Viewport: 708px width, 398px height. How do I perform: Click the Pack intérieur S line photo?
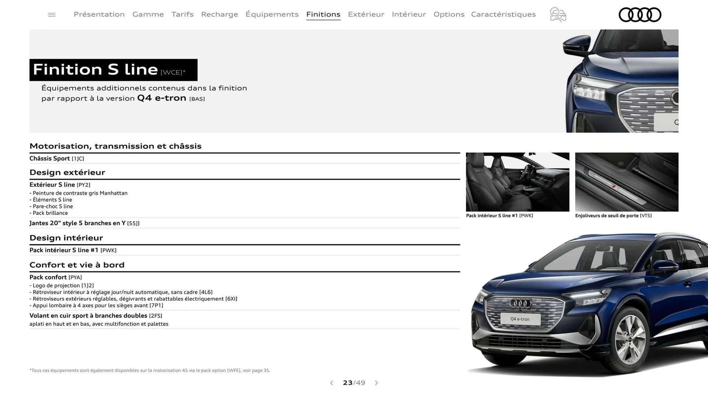tap(517, 182)
